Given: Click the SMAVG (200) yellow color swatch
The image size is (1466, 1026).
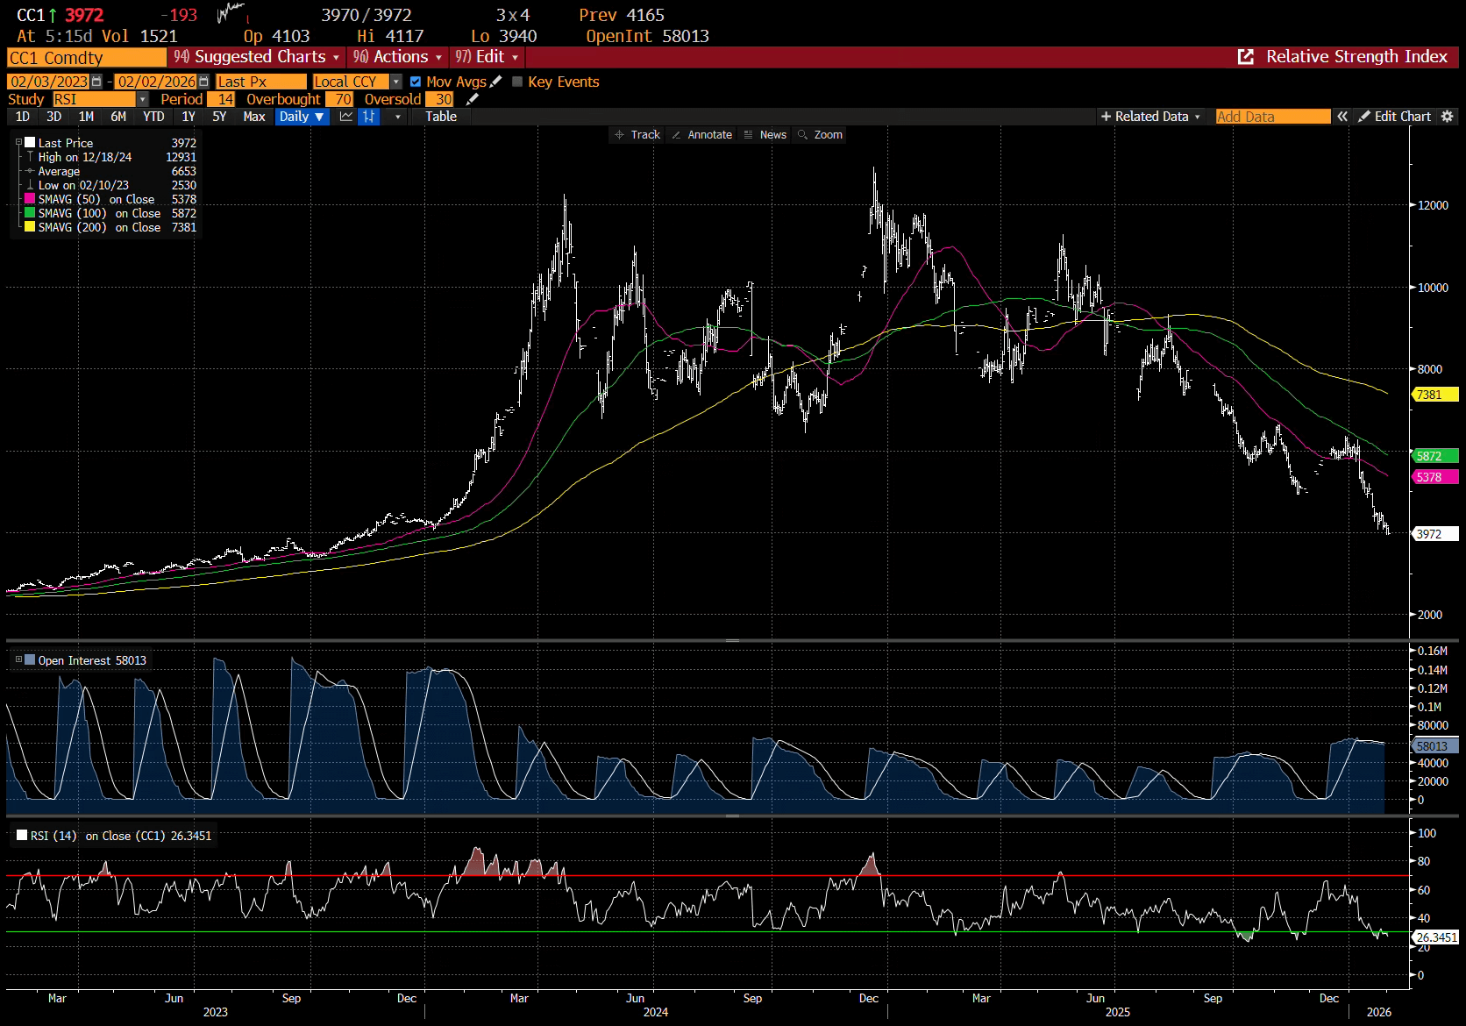Looking at the screenshot, I should click(x=30, y=227).
